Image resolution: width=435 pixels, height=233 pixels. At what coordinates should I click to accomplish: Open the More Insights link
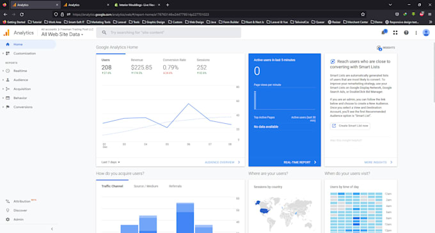tap(379, 162)
